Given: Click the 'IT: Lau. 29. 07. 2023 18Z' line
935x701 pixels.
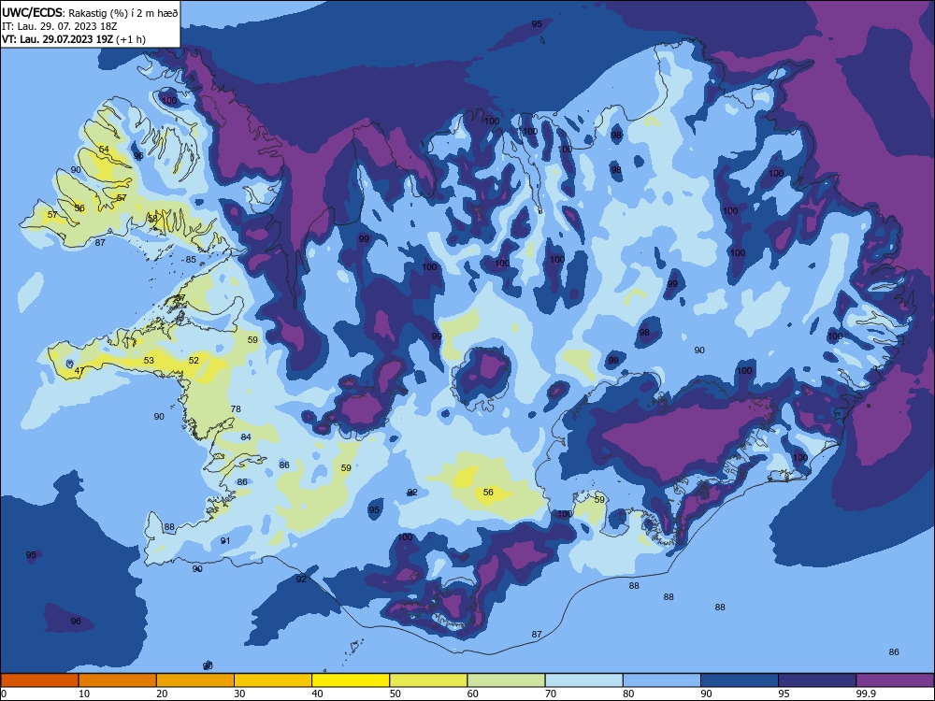Looking at the screenshot, I should click(59, 26).
